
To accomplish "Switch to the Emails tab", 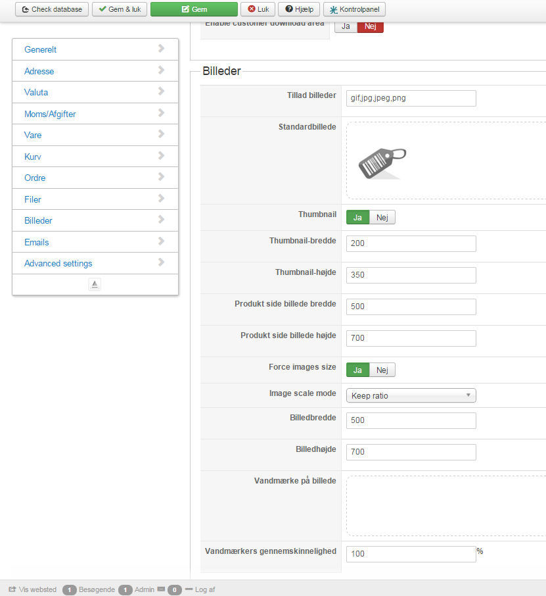I will tap(37, 242).
